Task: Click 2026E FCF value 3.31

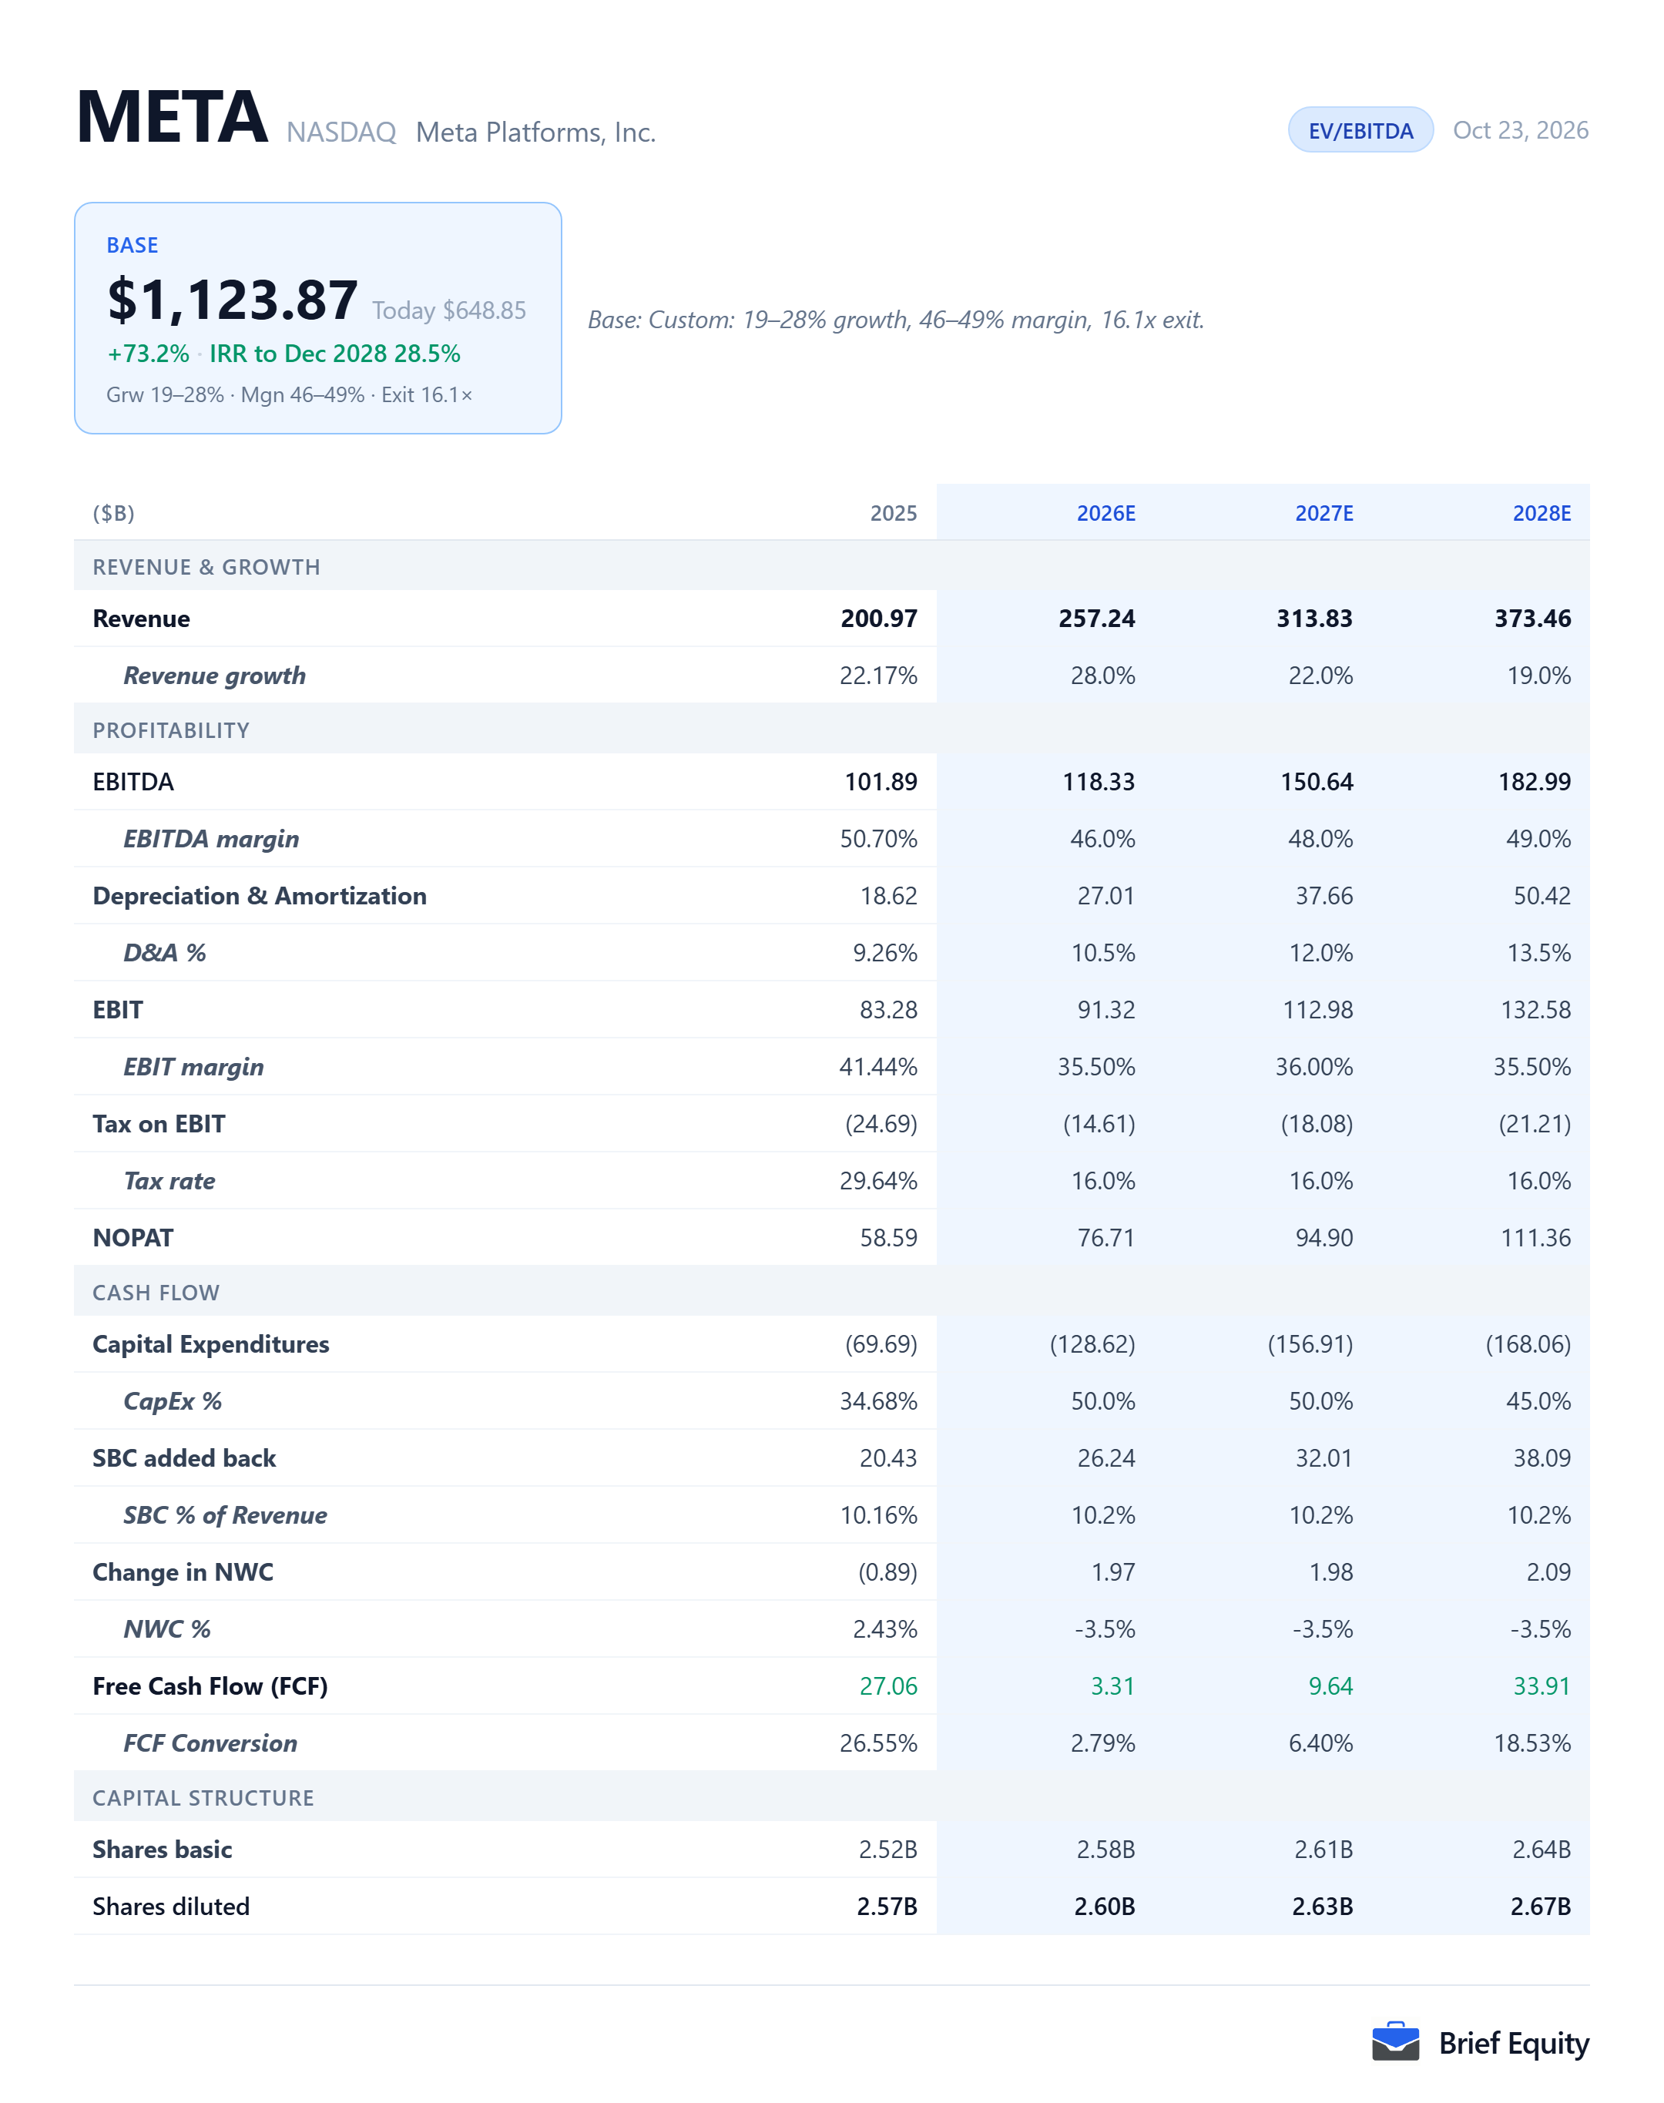Action: tap(1113, 1686)
